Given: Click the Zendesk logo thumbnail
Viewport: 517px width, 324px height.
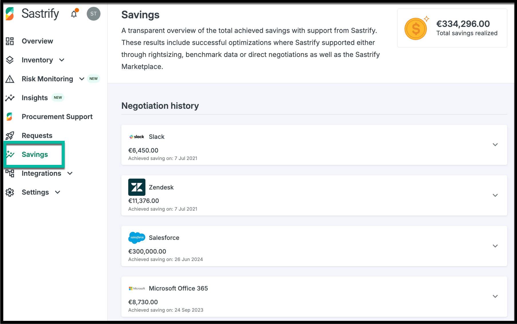Looking at the screenshot, I should [x=137, y=187].
